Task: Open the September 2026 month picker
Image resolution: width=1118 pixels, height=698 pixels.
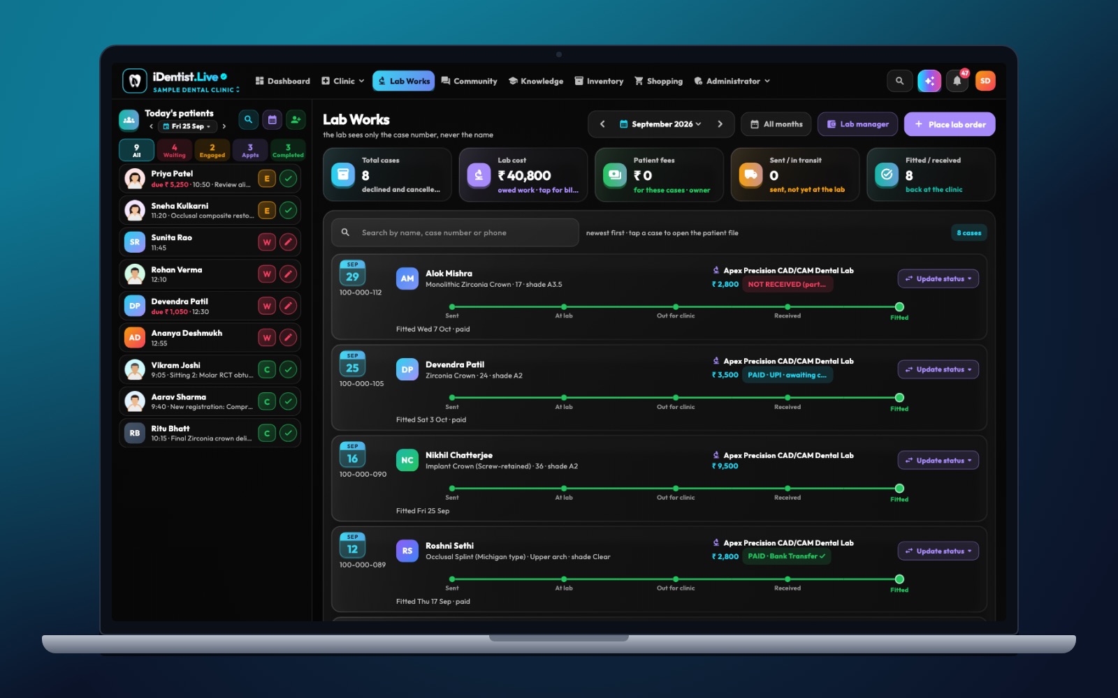Action: pyautogui.click(x=661, y=124)
